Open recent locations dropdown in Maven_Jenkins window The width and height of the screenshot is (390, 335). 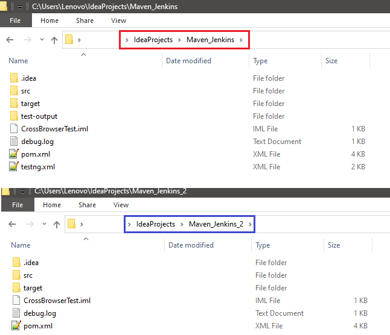click(x=42, y=39)
